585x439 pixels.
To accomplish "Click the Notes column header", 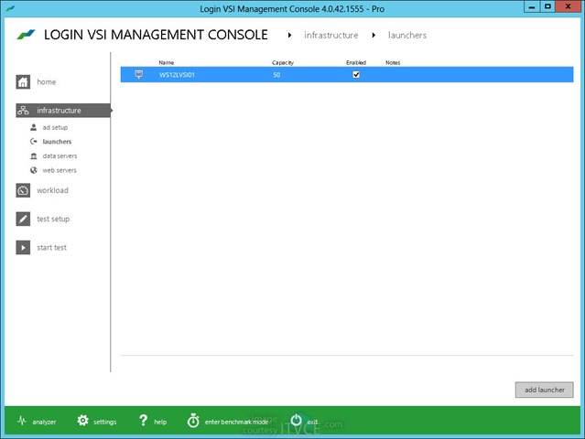I will point(393,62).
